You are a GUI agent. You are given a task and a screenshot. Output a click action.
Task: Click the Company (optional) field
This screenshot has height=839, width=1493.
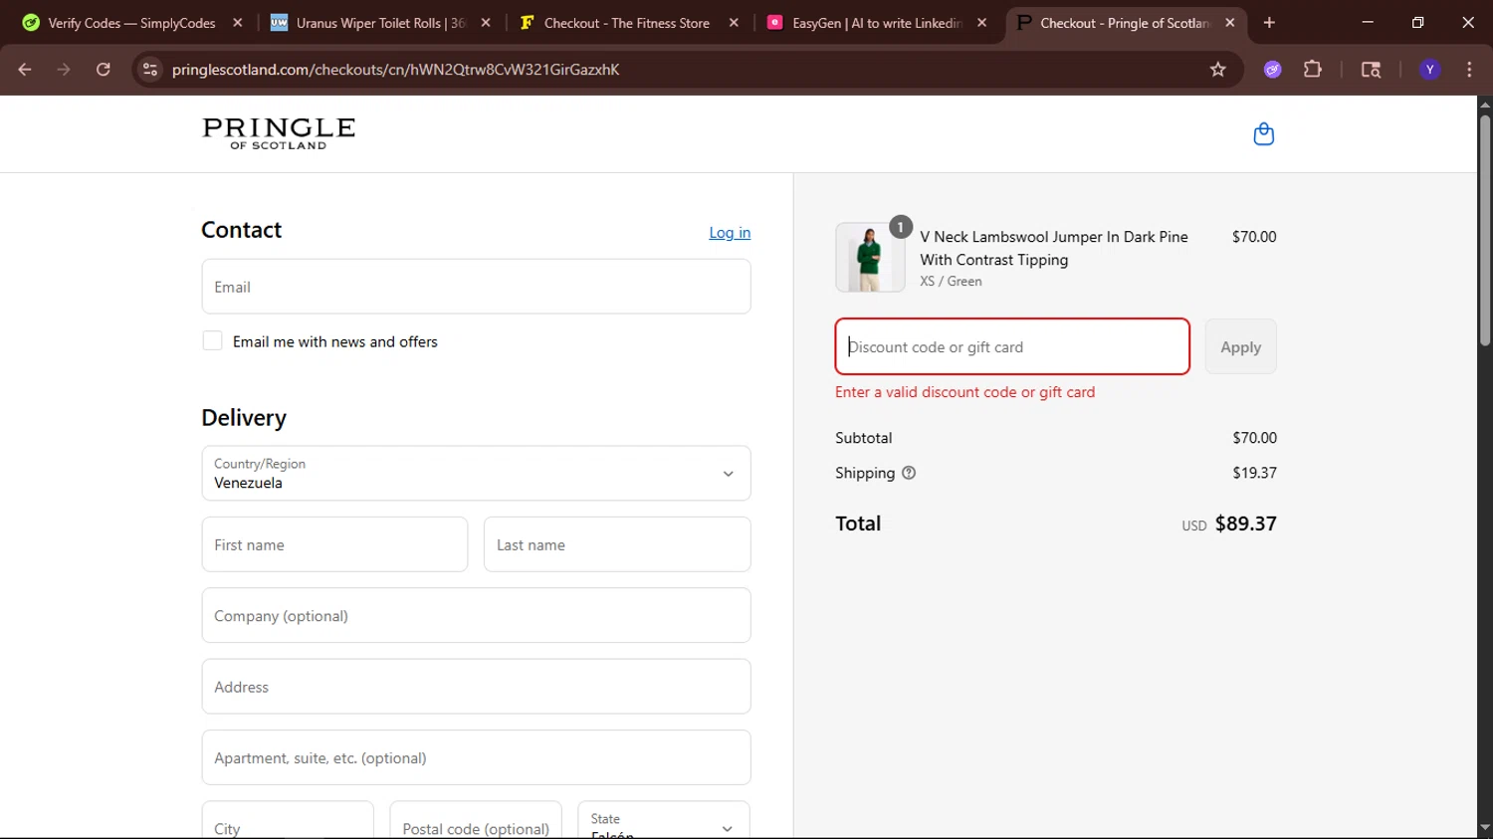click(x=476, y=615)
